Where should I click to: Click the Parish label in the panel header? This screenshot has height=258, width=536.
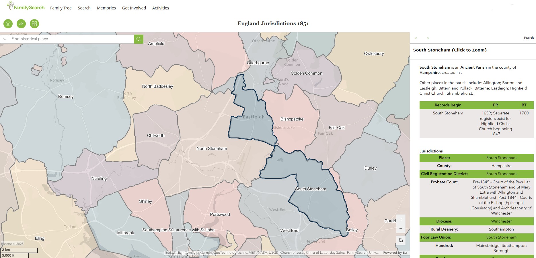(x=529, y=38)
